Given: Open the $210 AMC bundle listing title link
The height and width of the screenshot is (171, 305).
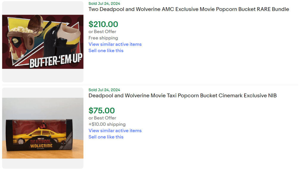Looking at the screenshot, I should (188, 9).
